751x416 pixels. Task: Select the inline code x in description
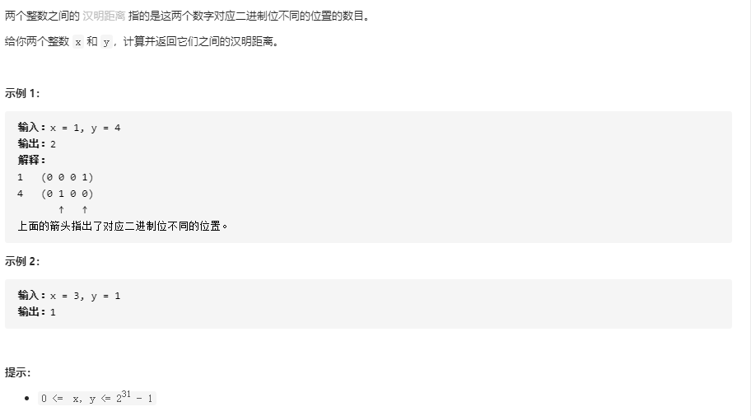pos(78,42)
